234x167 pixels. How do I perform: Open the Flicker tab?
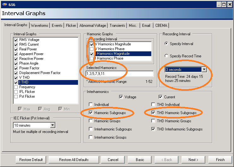click(71, 26)
